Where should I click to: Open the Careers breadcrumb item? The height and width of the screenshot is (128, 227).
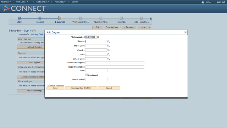click(75, 2)
